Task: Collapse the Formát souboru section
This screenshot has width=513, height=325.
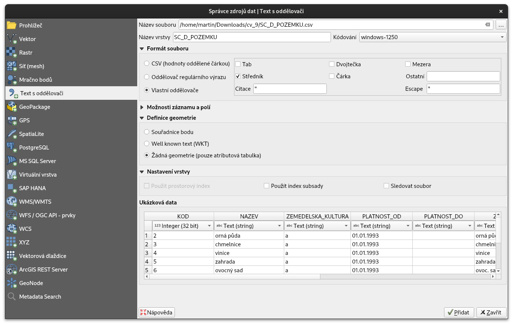Action: pyautogui.click(x=142, y=49)
